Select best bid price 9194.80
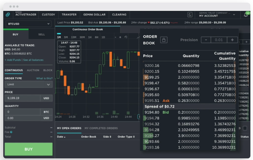Screen dimensions: 253x160 click(189, 112)
